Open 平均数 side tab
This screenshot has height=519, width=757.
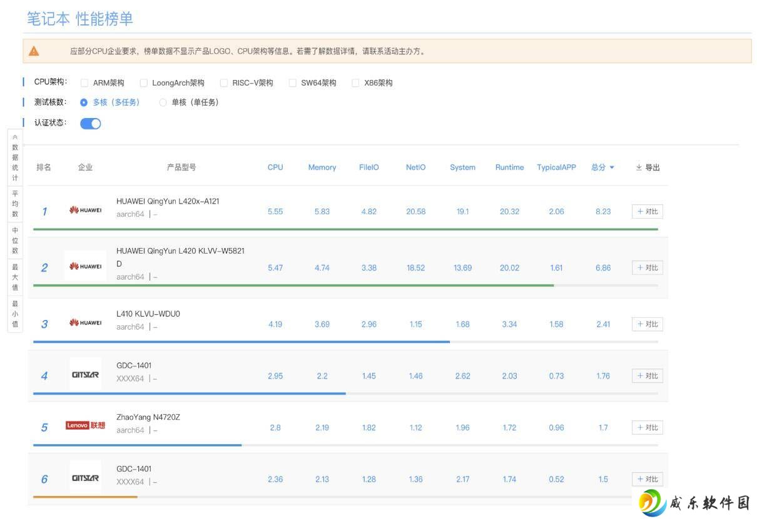click(15, 204)
